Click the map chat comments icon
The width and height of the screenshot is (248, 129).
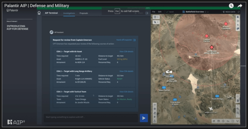coord(238,29)
